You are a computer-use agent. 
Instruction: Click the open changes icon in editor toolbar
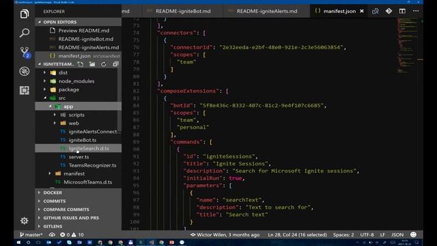tap(375, 11)
